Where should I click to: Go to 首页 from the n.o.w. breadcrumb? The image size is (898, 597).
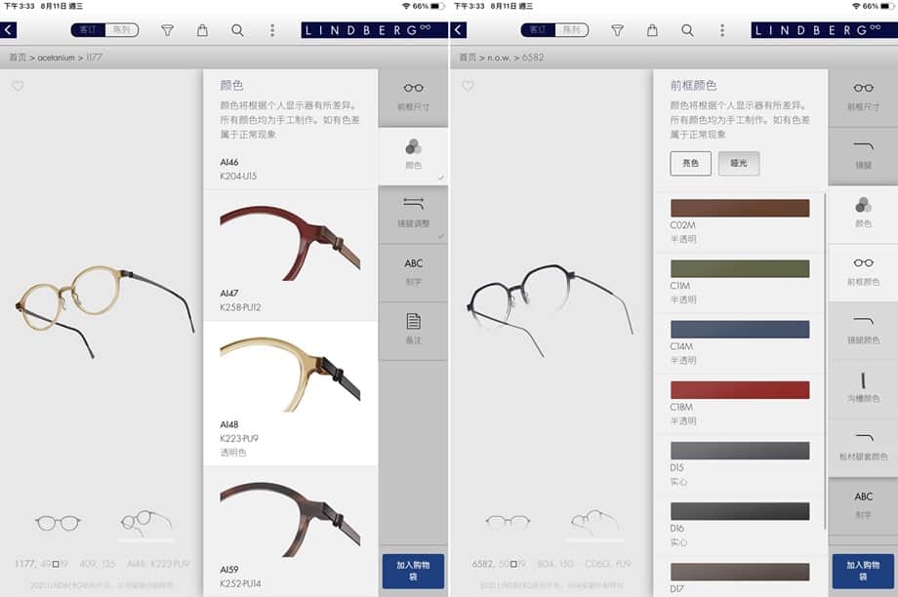468,58
